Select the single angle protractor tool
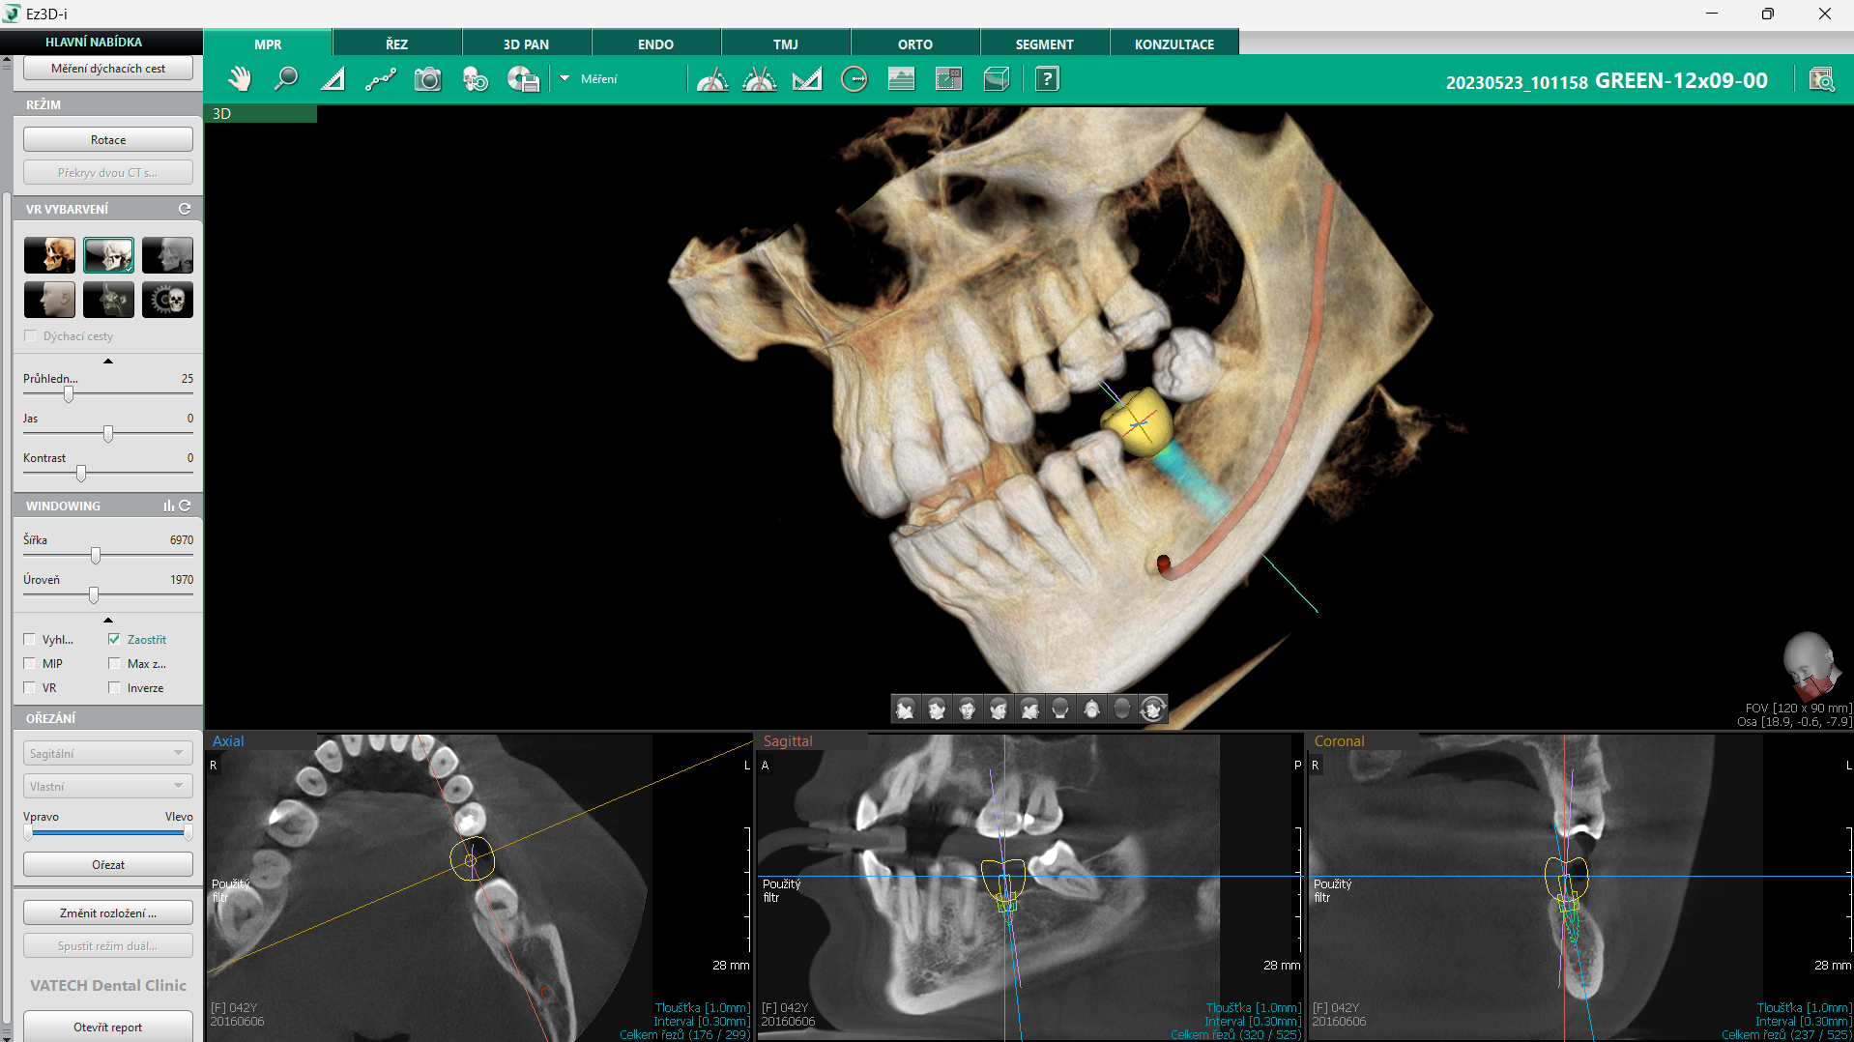 click(x=712, y=79)
